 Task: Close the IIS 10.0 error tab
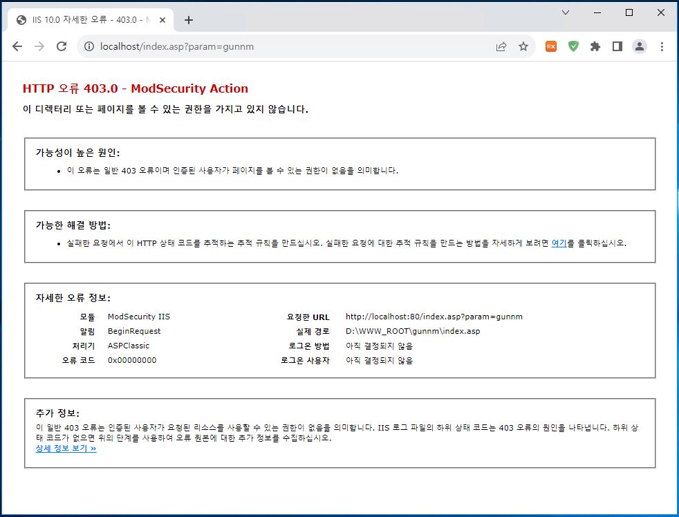coord(162,20)
